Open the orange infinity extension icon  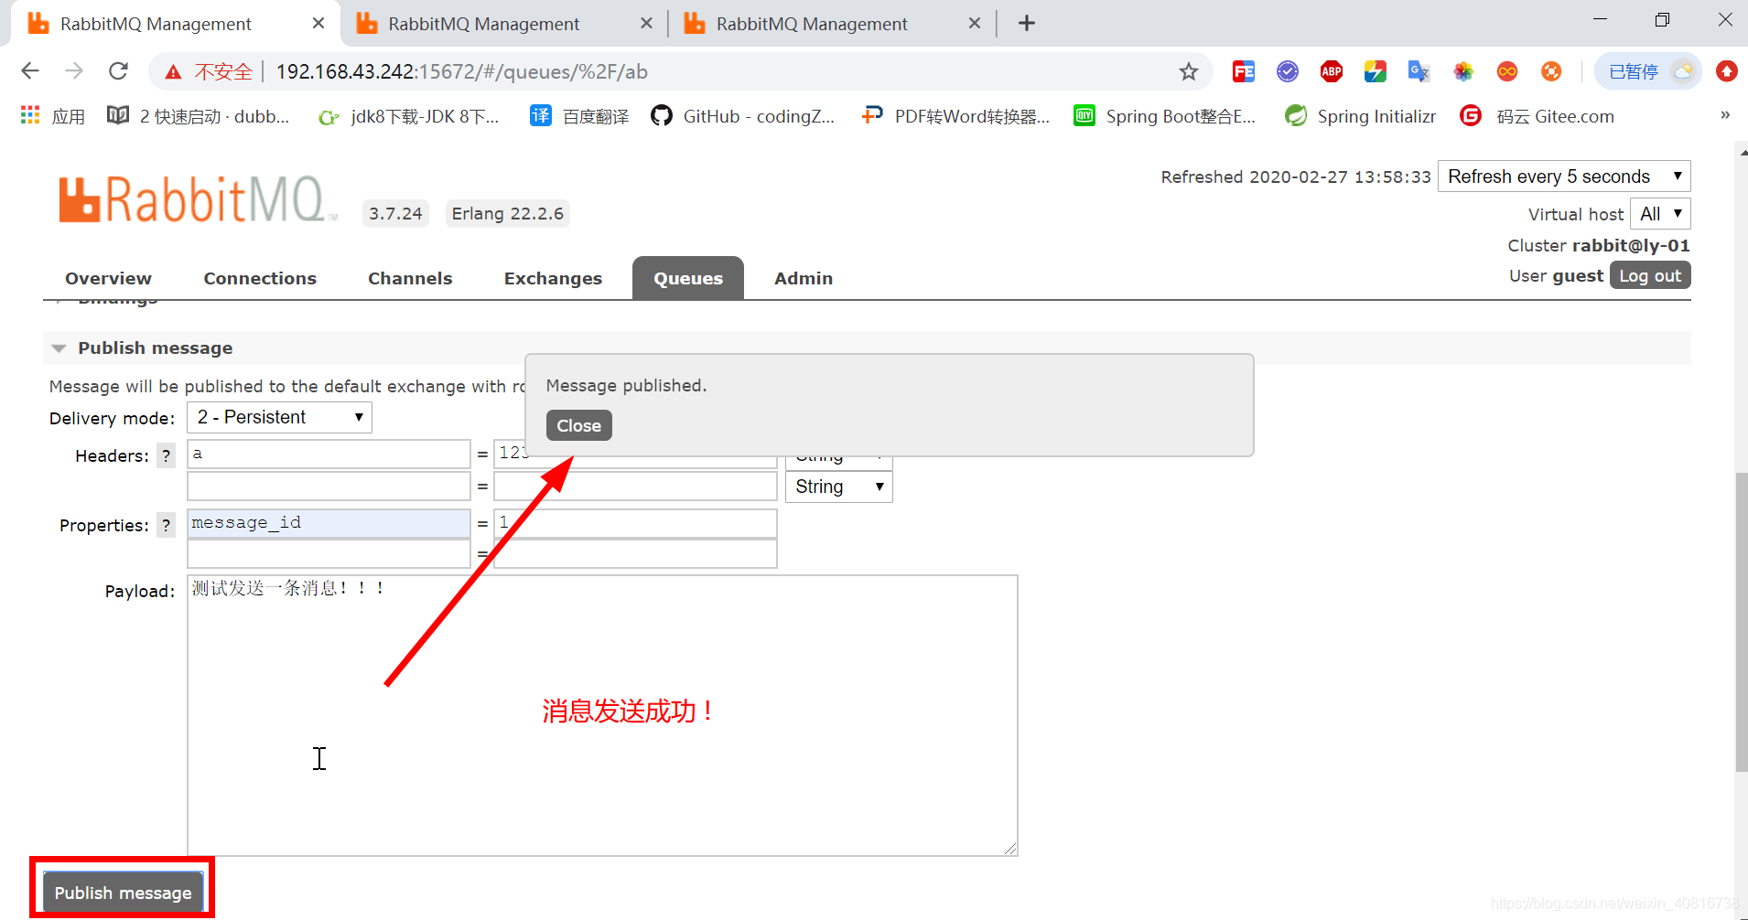pyautogui.click(x=1507, y=71)
